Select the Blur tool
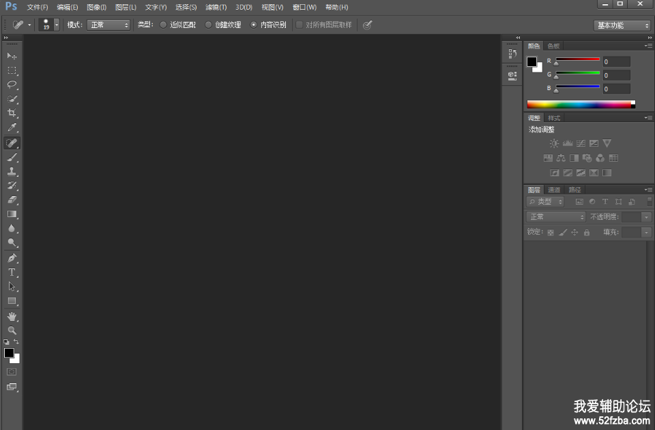 click(12, 228)
